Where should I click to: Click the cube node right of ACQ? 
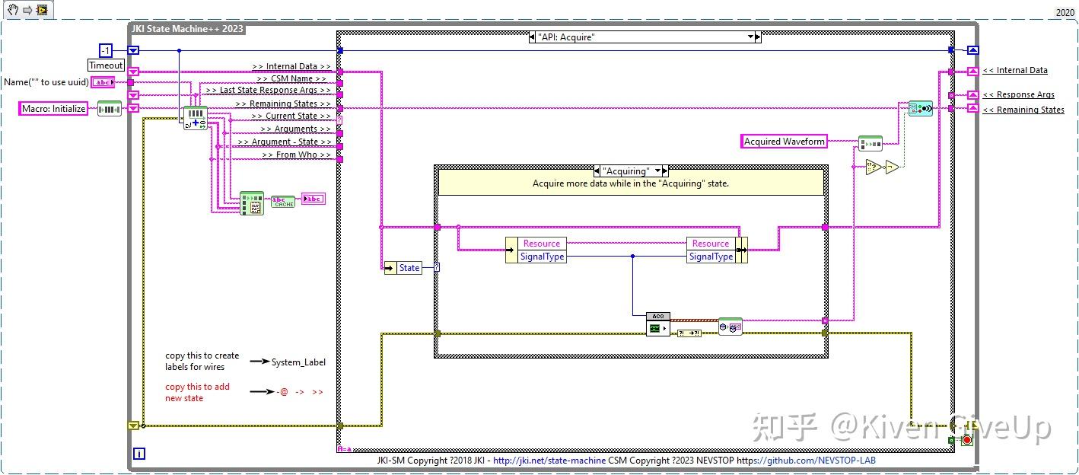click(730, 327)
